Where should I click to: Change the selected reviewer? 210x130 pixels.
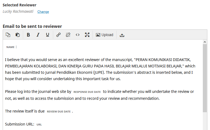click(43, 12)
